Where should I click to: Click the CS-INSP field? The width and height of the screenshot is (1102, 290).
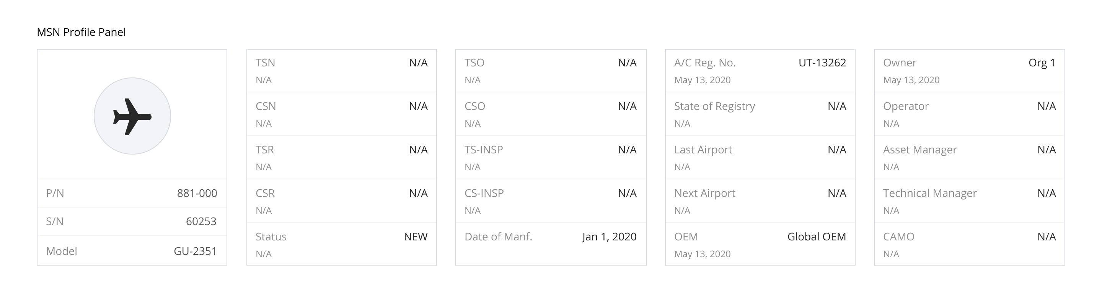click(x=484, y=193)
